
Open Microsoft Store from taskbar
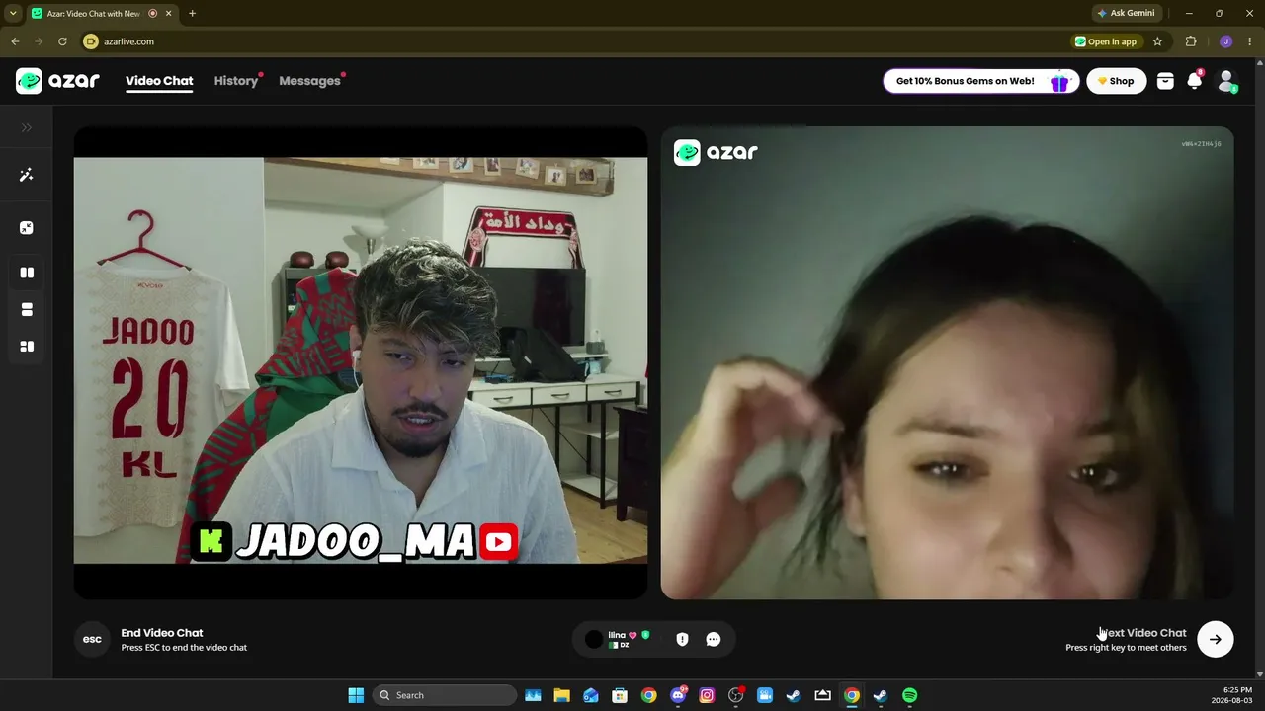(x=620, y=695)
